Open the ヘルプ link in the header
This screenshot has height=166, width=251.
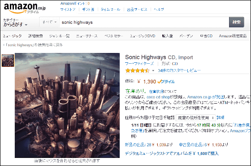click(159, 9)
